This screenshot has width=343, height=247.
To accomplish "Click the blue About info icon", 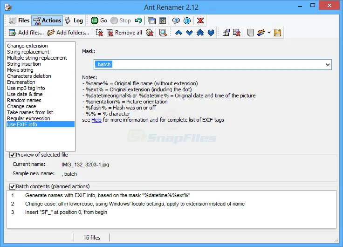I will click(187, 21).
